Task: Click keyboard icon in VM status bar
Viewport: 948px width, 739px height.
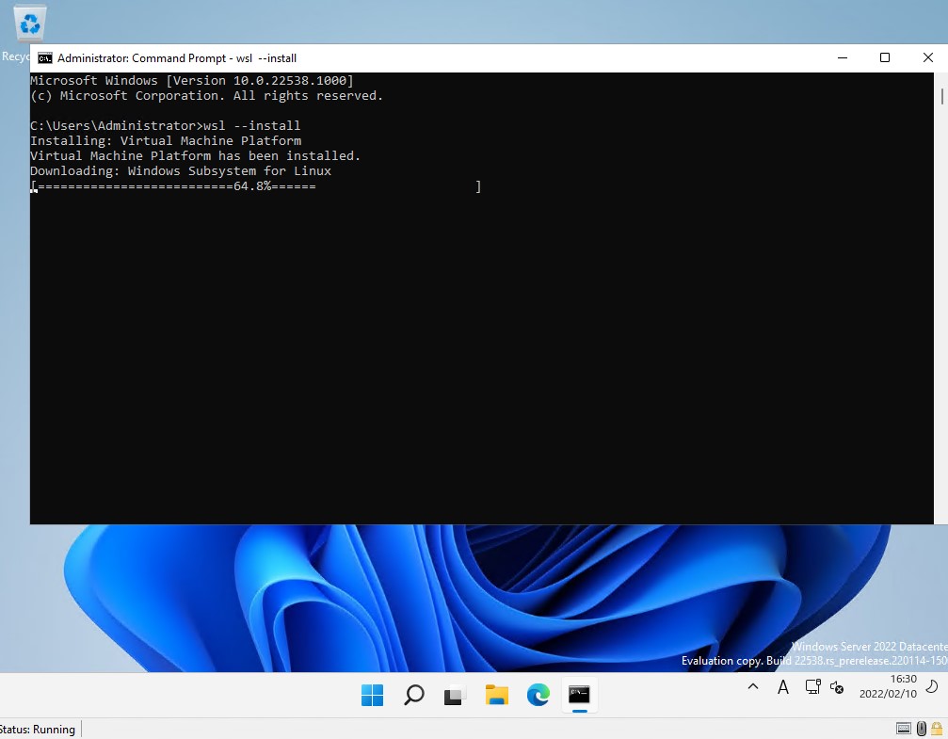Action: (903, 729)
